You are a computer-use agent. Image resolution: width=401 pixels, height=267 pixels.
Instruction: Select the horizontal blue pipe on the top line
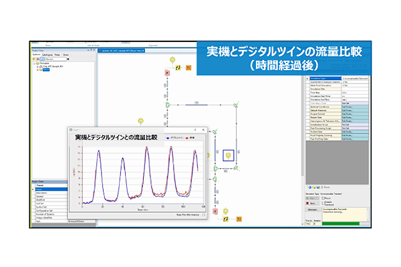[x=196, y=105]
